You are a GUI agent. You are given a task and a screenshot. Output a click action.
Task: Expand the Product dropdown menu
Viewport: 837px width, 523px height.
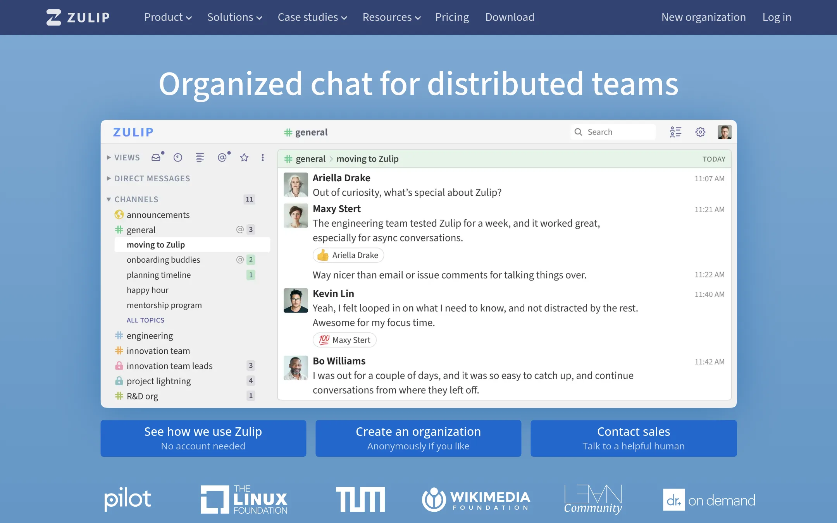coord(168,17)
